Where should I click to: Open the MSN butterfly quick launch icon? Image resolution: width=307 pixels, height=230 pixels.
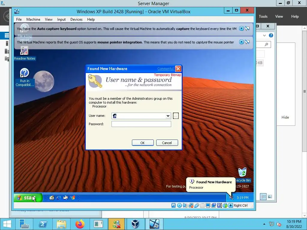(73, 198)
